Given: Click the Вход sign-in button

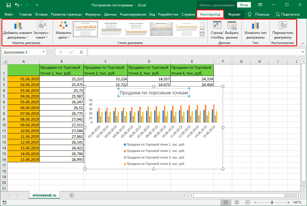Looking at the screenshot, I should [244, 5].
